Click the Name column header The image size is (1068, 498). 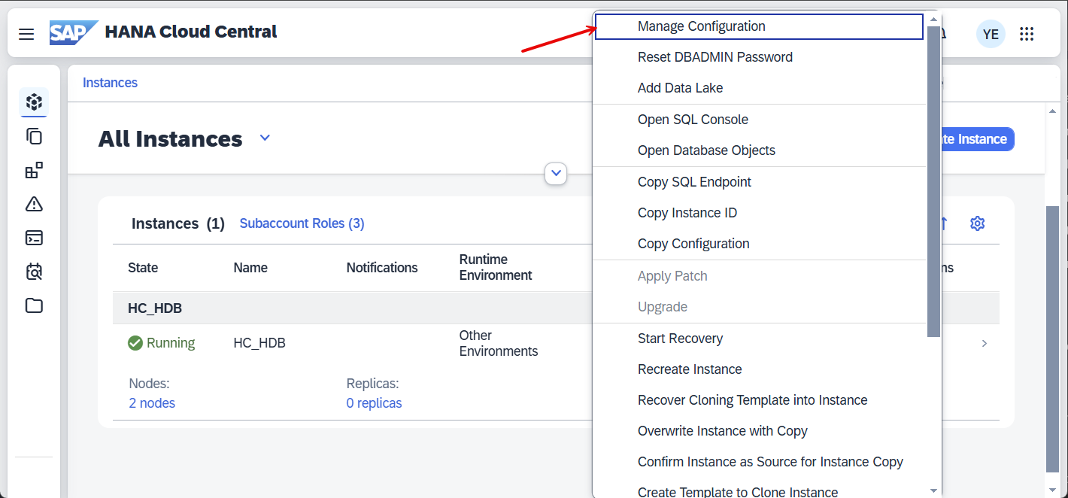coord(250,268)
